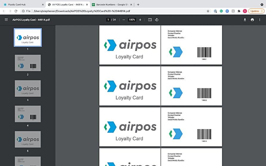The height and width of the screenshot is (166, 266).
Task: Select page 5 thumbnail
Action: click(28, 139)
